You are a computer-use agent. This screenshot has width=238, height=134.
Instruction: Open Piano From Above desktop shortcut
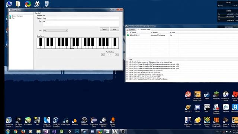(x=188, y=122)
